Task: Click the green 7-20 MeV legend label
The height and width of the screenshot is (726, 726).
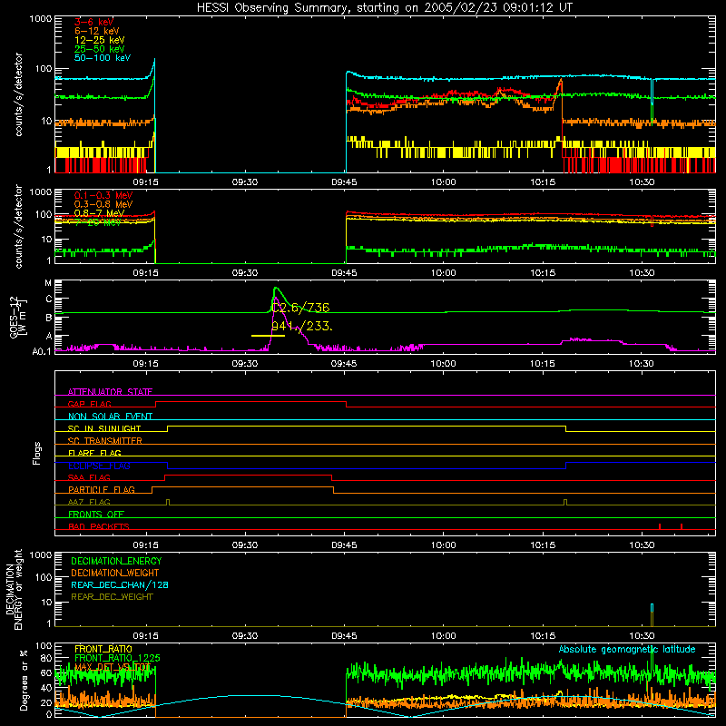Action: click(98, 222)
